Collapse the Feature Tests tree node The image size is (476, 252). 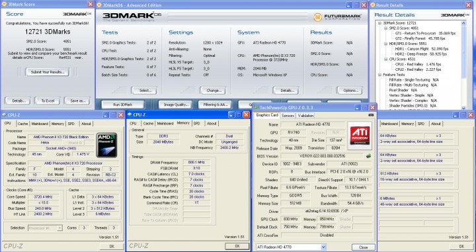click(x=379, y=75)
